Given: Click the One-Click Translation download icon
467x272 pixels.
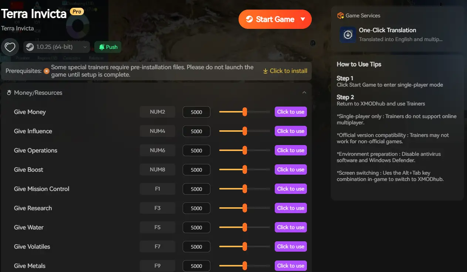Looking at the screenshot, I should point(348,35).
